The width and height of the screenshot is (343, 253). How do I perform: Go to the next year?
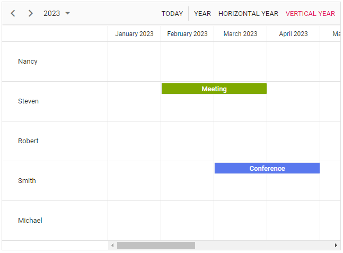[x=30, y=13]
